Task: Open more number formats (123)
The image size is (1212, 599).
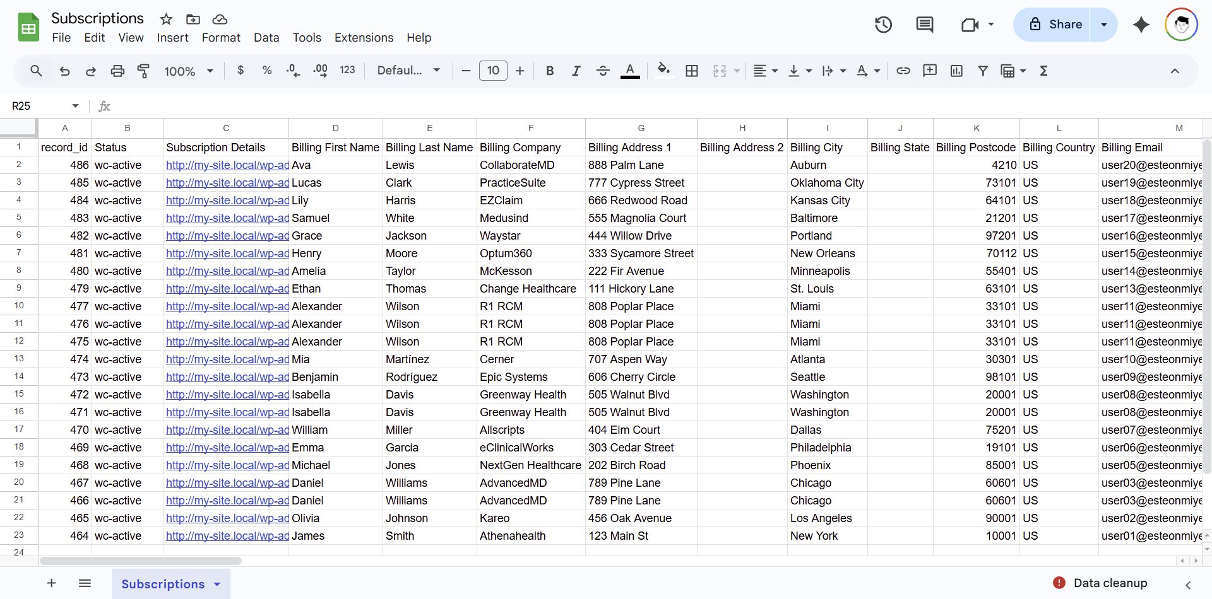Action: [347, 71]
